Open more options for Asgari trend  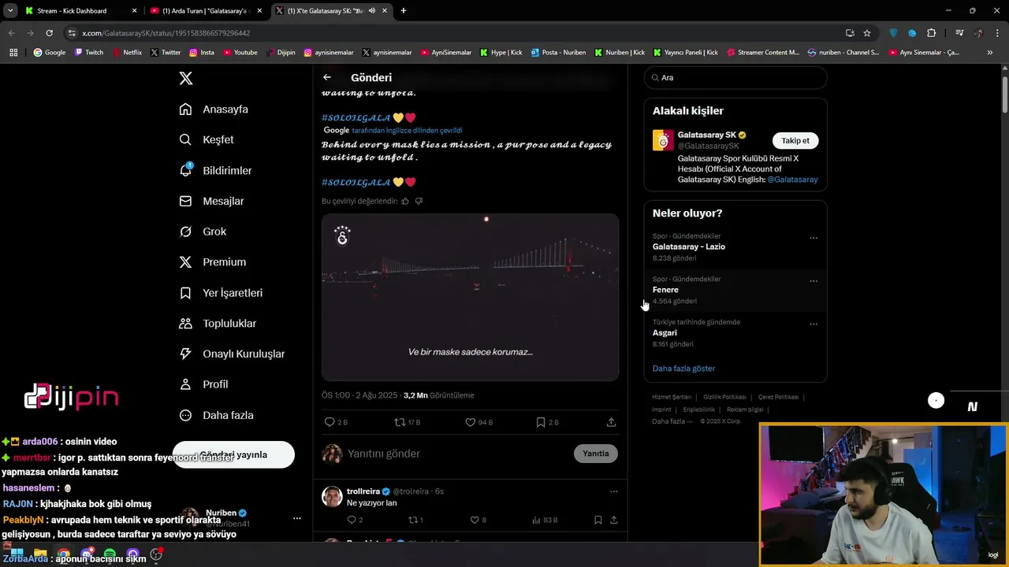pyautogui.click(x=814, y=324)
